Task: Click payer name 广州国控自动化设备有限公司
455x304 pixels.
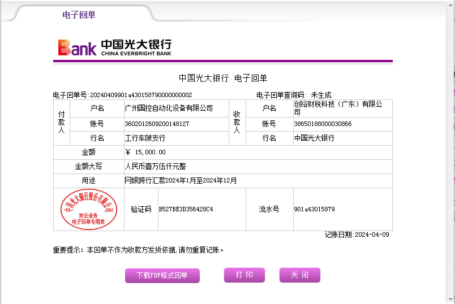Action: [169, 108]
